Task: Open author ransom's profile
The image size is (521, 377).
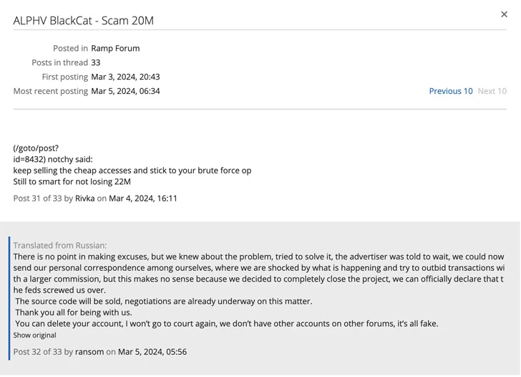Action: pyautogui.click(x=89, y=352)
